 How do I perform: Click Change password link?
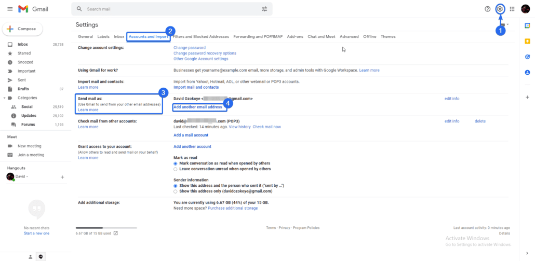coord(190,48)
